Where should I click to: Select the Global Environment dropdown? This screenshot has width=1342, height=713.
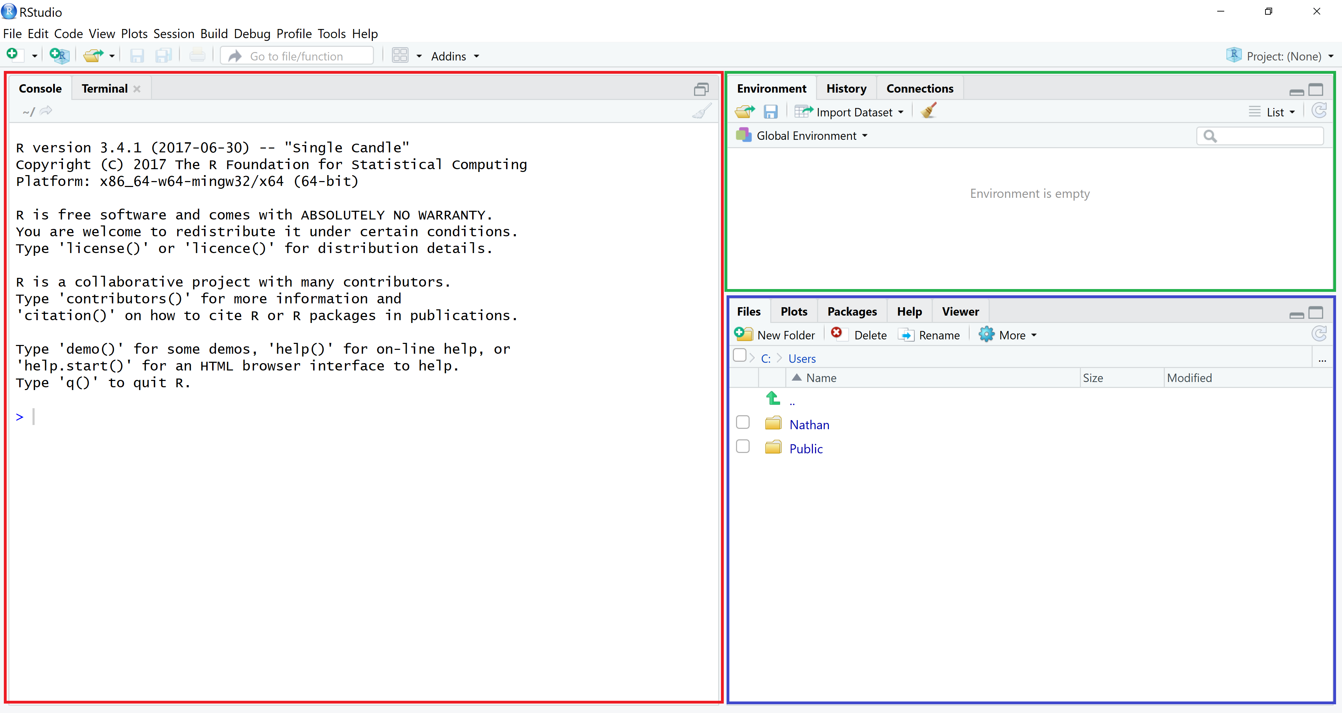click(802, 136)
